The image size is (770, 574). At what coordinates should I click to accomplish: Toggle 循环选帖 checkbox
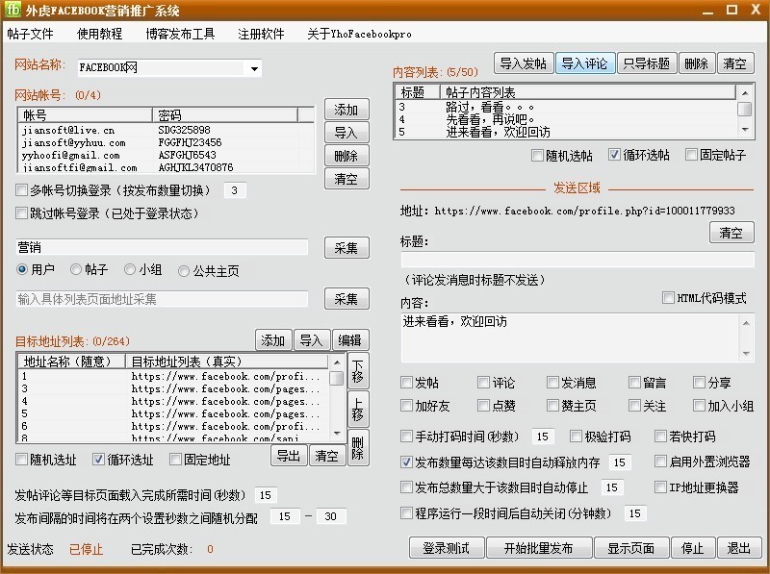tap(614, 155)
